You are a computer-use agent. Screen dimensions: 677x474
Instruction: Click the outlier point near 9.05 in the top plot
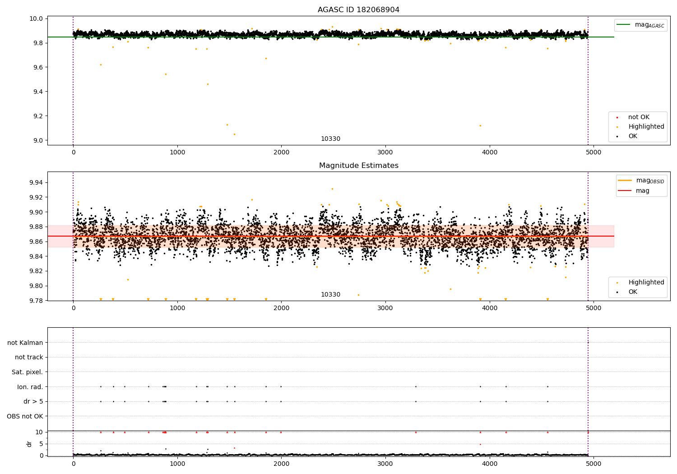pyautogui.click(x=234, y=134)
